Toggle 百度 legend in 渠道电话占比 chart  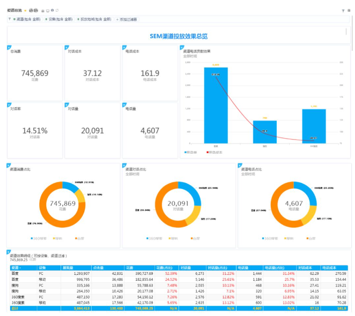click(x=312, y=238)
